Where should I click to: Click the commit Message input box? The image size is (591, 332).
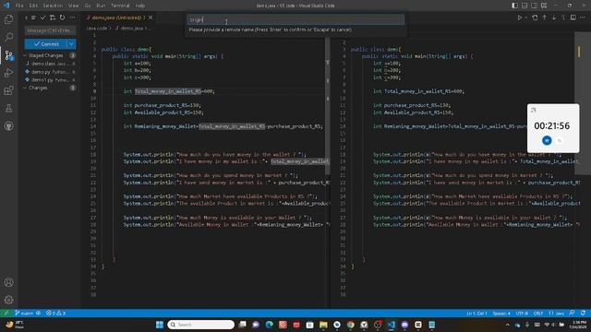tap(50, 30)
